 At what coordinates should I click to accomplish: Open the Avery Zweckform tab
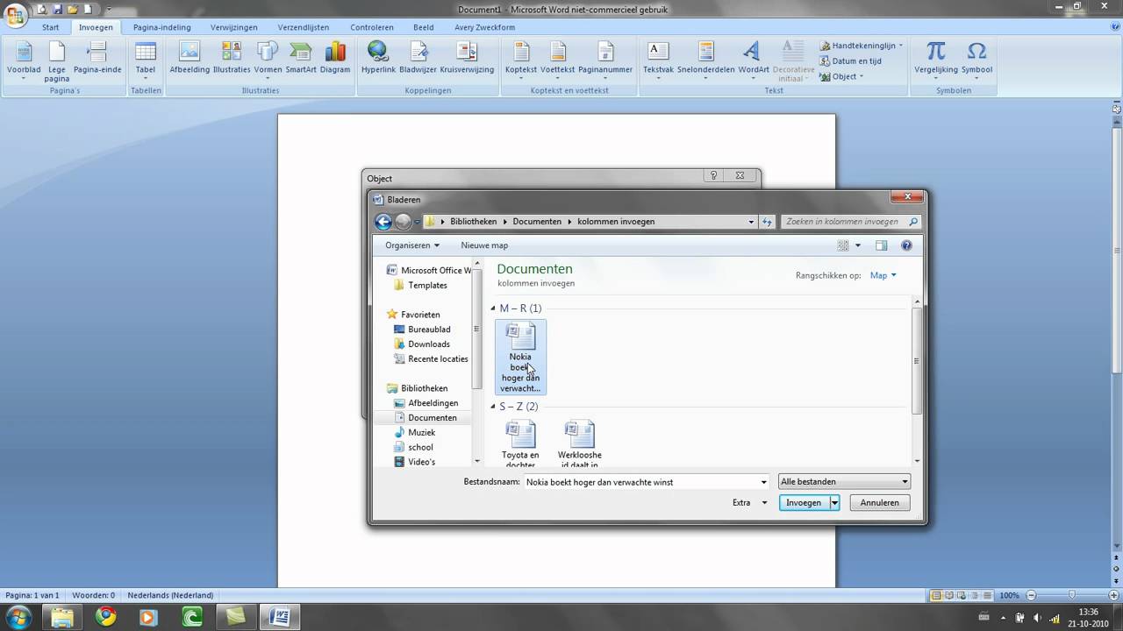tap(484, 27)
